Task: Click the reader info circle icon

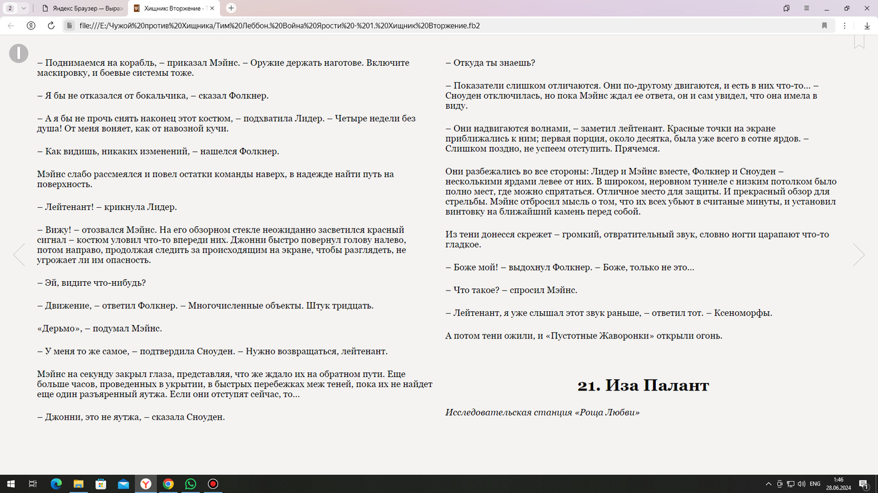Action: pos(19,53)
